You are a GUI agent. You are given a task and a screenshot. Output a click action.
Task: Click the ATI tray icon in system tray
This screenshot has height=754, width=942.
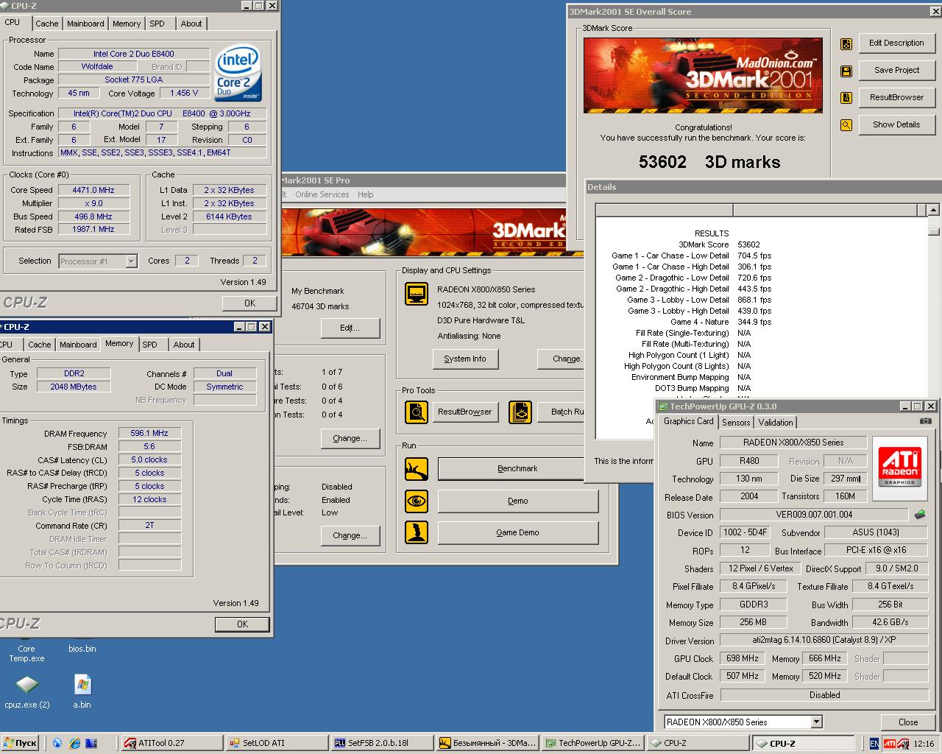pyautogui.click(x=890, y=744)
